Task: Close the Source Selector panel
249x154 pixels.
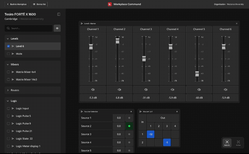Action: tap(131, 112)
